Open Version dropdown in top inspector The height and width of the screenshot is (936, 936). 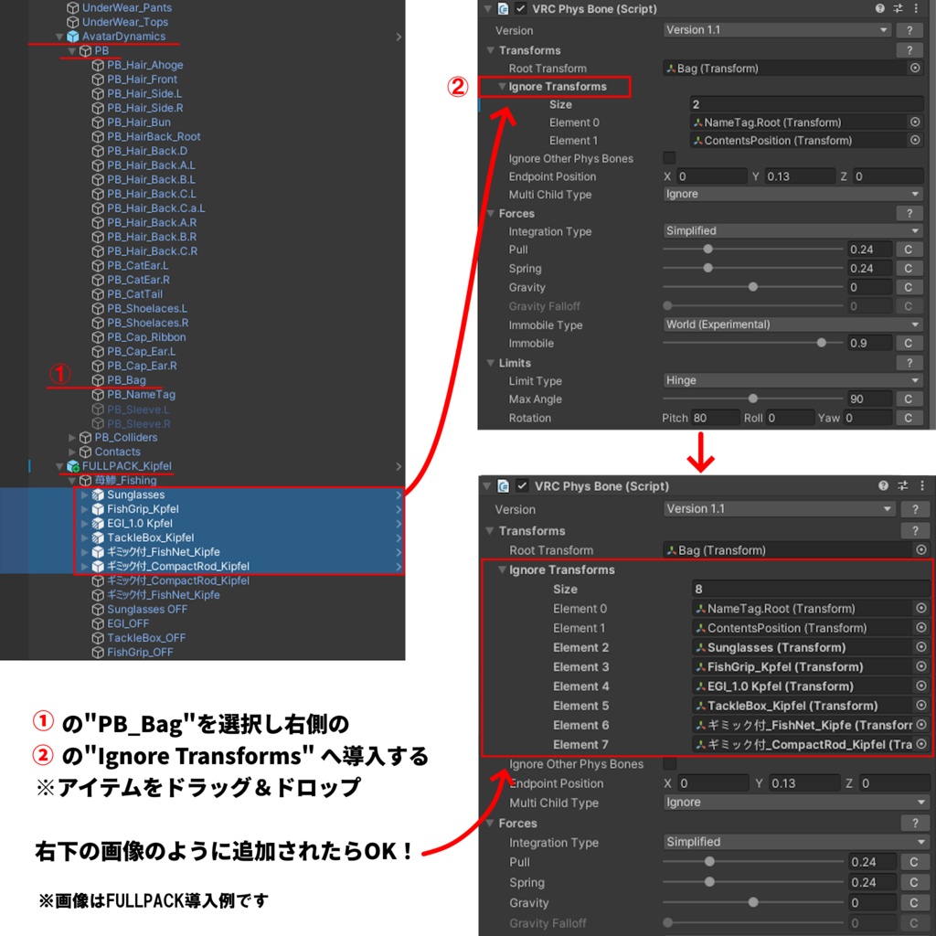pyautogui.click(x=777, y=30)
